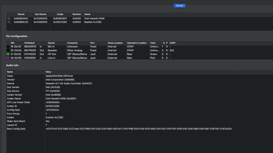This screenshot has width=273, height=153.
Task: Click the Value column header in Audio Info
Action: tap(49, 72)
